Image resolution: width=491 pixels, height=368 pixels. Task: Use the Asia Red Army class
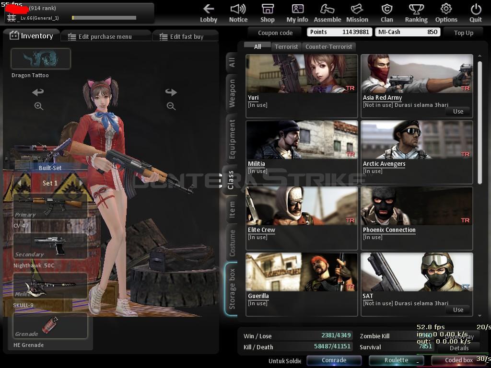click(x=458, y=111)
